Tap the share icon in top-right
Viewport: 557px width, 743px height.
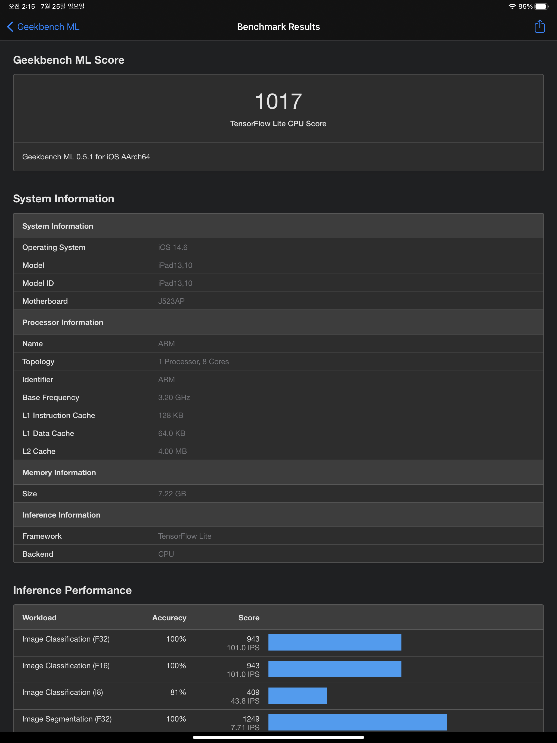click(539, 27)
